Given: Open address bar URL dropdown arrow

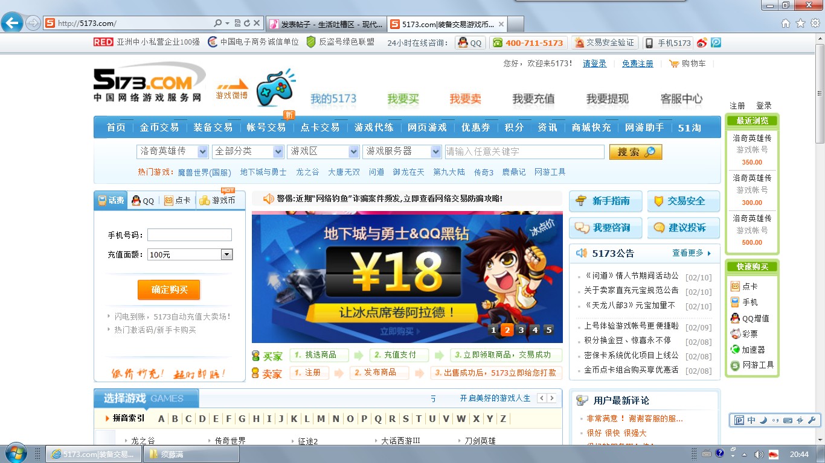Looking at the screenshot, I should (228, 24).
